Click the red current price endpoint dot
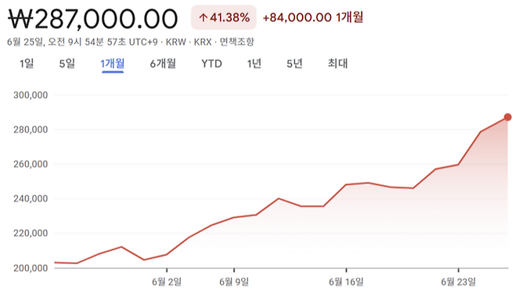This screenshot has width=515, height=290. [508, 117]
